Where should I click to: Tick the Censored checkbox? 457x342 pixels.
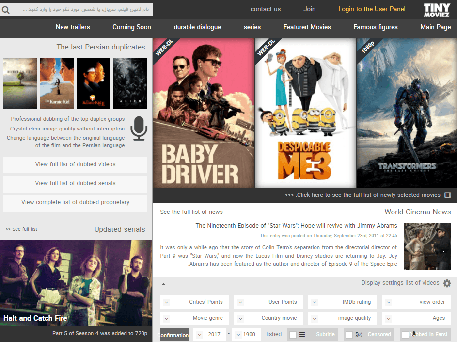tap(349, 335)
